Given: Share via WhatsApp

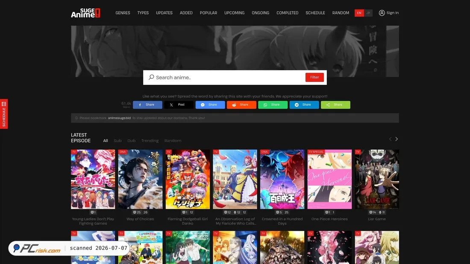Looking at the screenshot, I should point(273,105).
